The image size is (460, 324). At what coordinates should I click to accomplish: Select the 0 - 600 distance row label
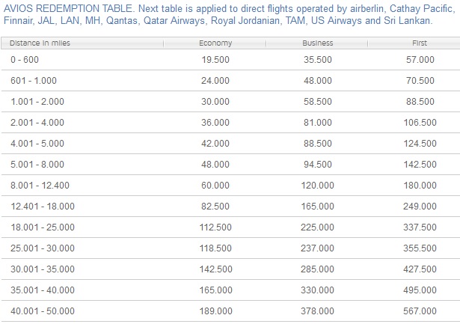(x=25, y=58)
